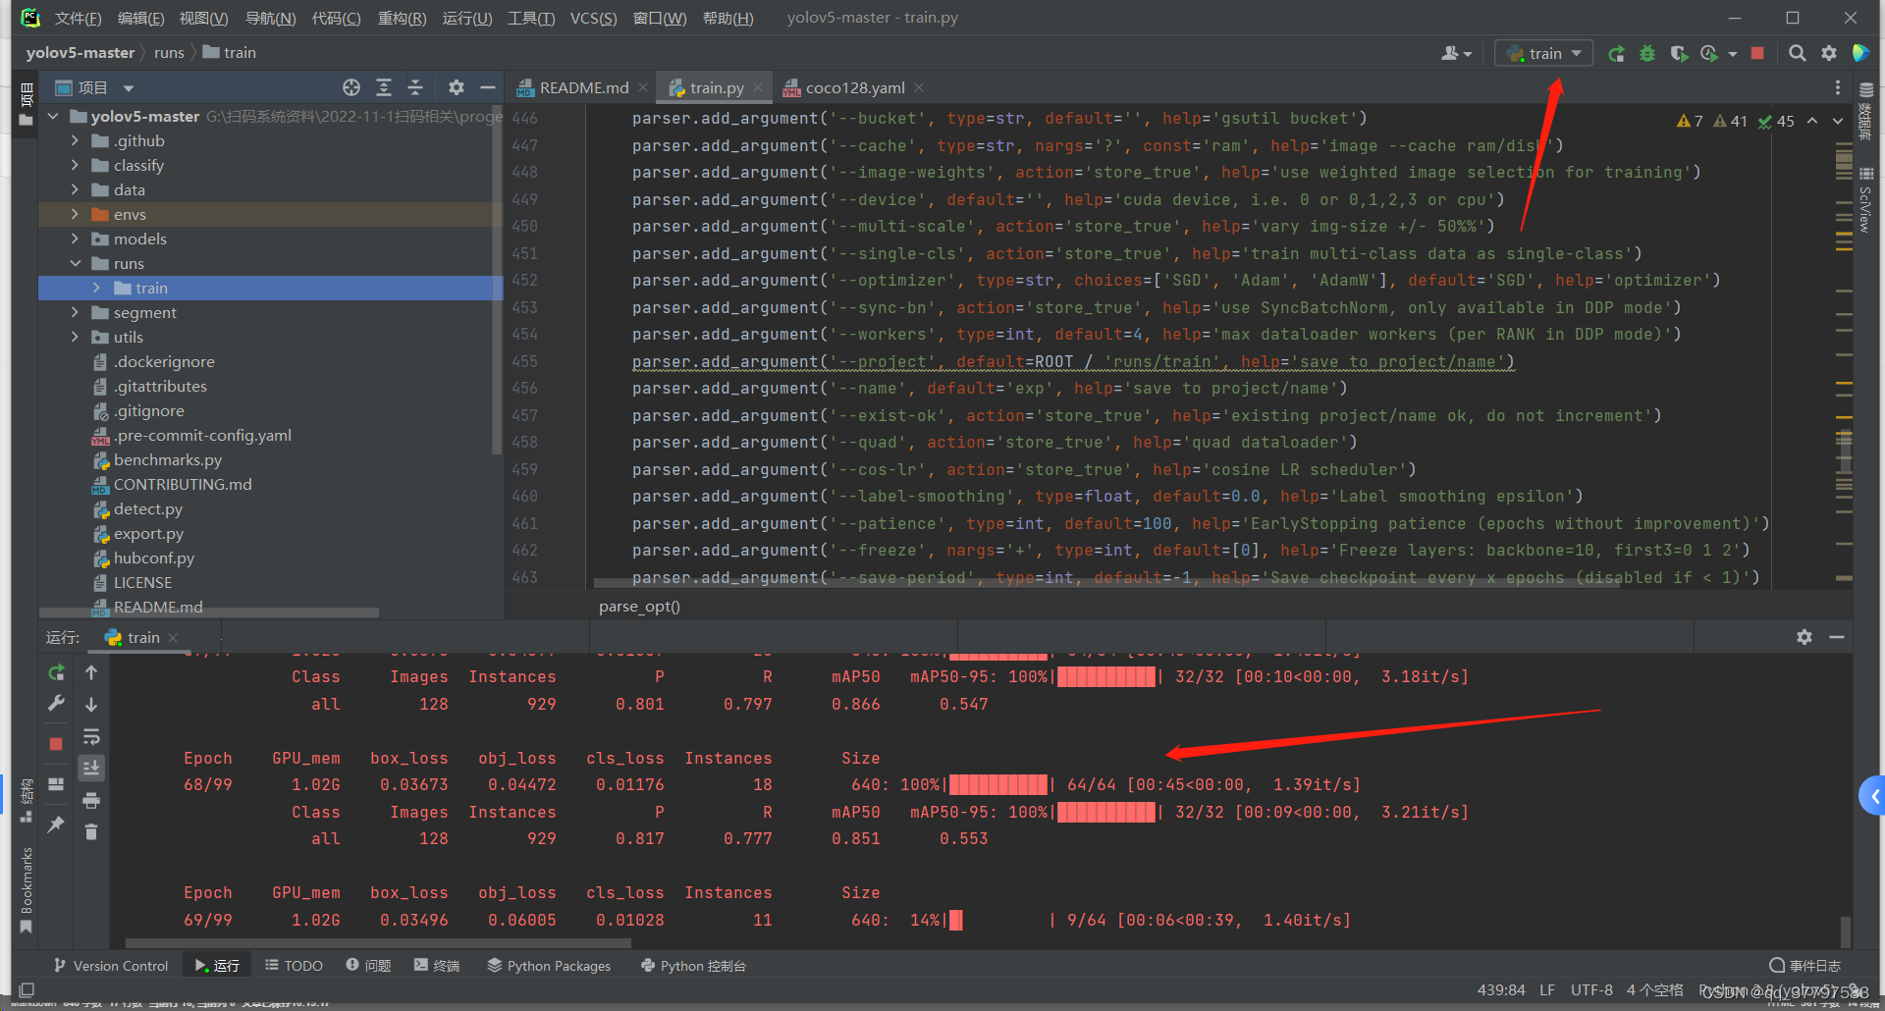1885x1011 pixels.
Task: Minimize the run tool window
Action: tap(1837, 637)
